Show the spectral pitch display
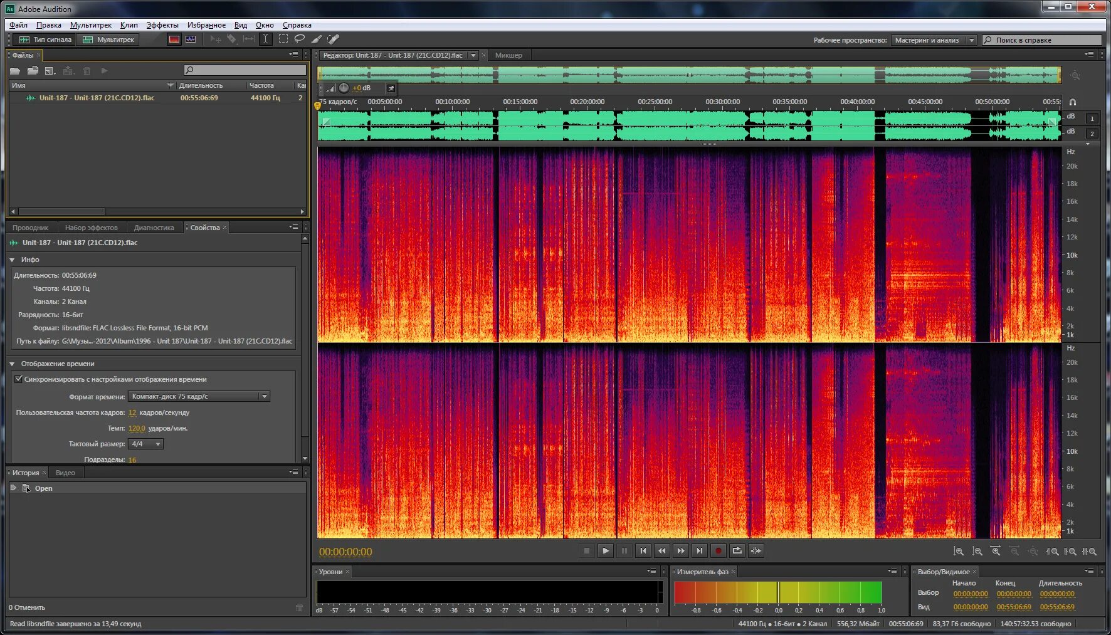Image resolution: width=1111 pixels, height=635 pixels. coord(191,39)
